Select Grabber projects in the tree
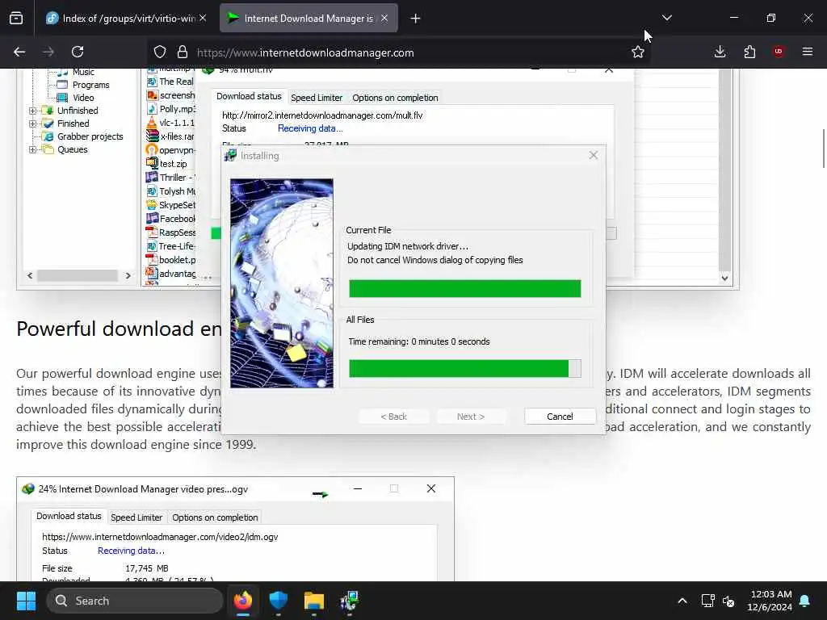Viewport: 827px width, 620px height. coord(90,136)
